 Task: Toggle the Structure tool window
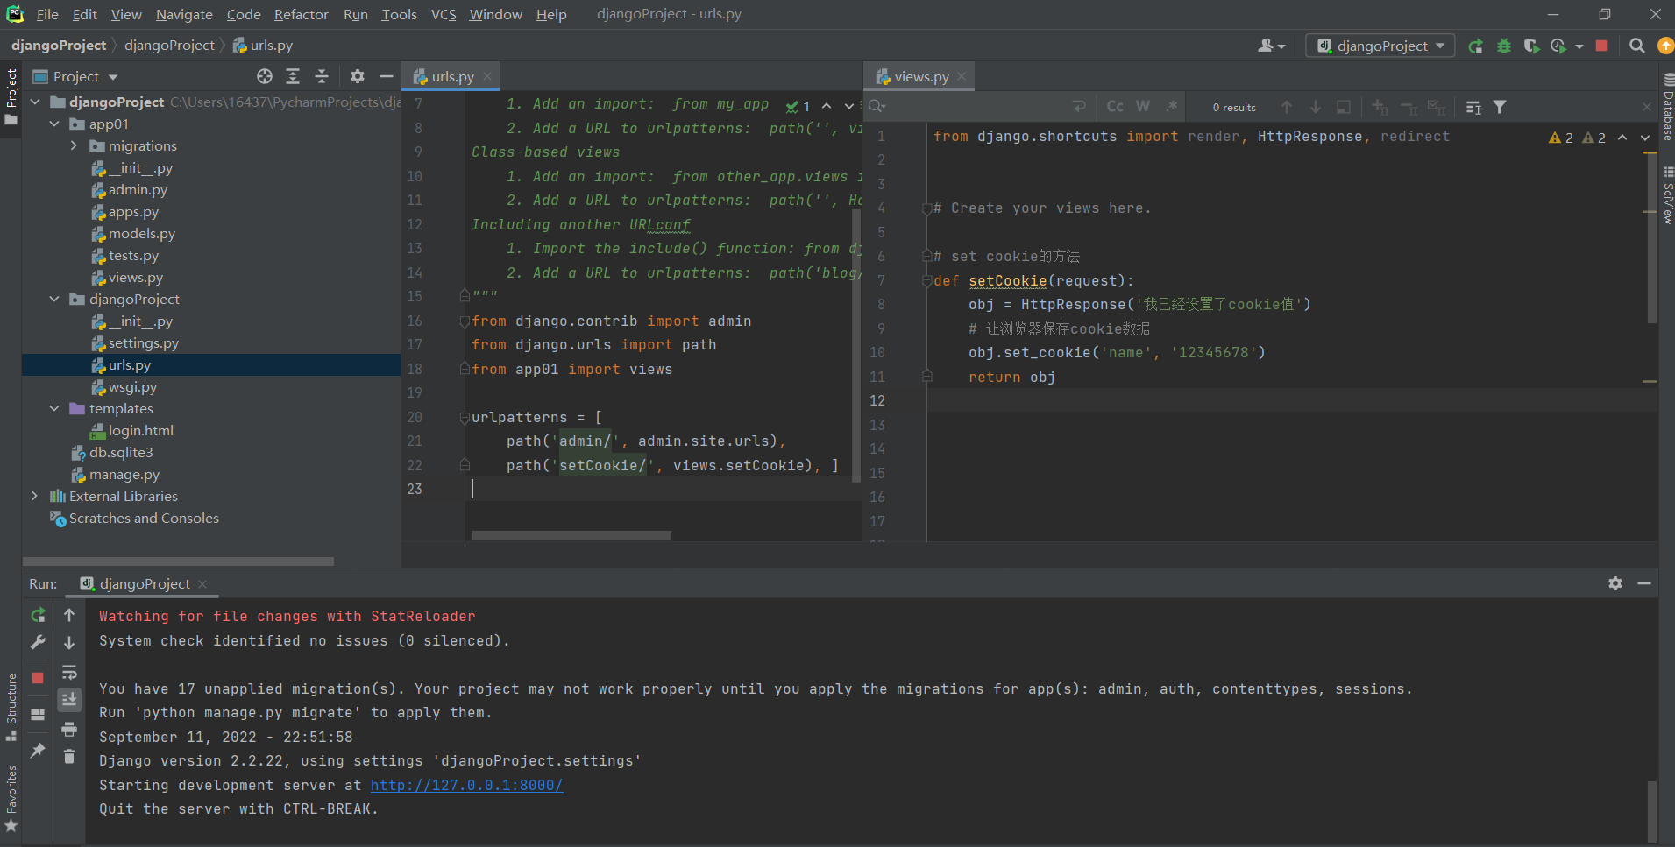tap(11, 708)
